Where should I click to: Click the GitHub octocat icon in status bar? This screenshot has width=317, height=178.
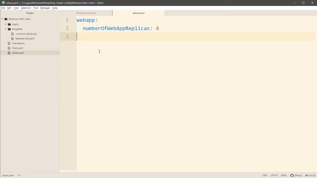tap(292, 176)
